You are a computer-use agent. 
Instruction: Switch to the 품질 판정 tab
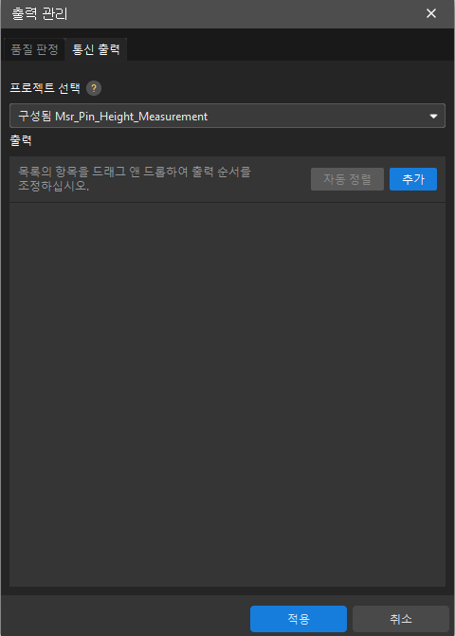[34, 49]
